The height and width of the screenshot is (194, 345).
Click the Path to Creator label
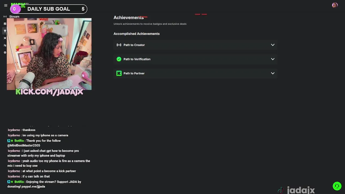pos(134,45)
